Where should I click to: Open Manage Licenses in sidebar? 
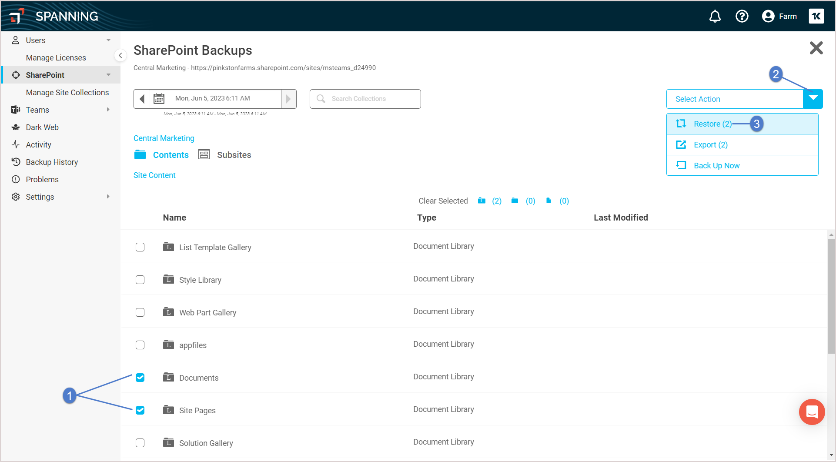point(56,57)
